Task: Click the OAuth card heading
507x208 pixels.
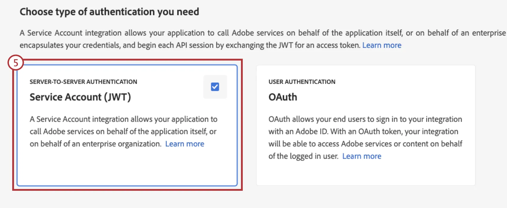Action: tap(282, 97)
